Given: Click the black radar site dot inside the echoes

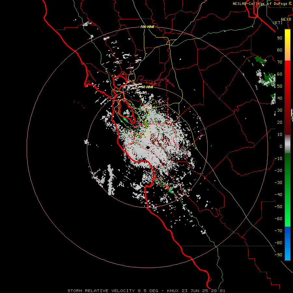Looking at the screenshot, I should (x=148, y=147).
